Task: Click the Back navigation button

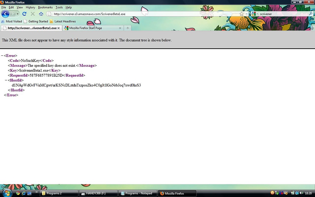Action: 6,14
